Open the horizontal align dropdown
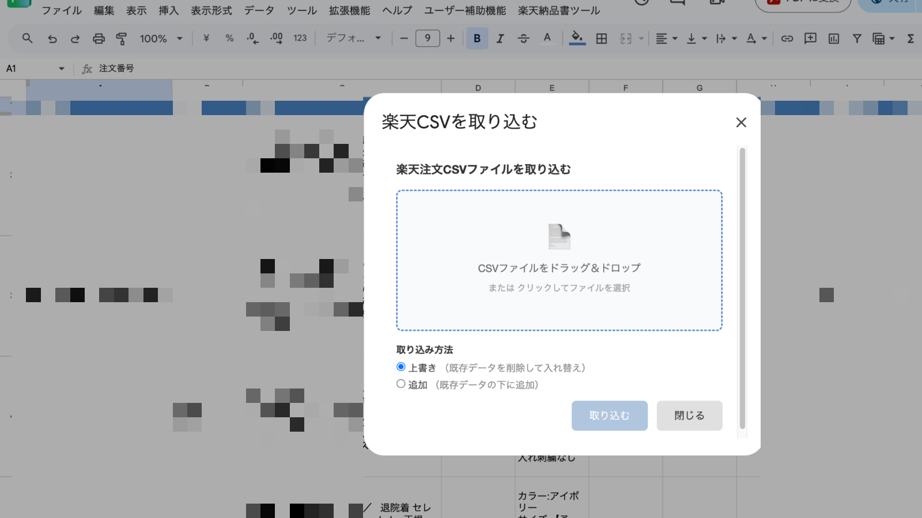Screen dimensions: 922x518 click(666, 39)
